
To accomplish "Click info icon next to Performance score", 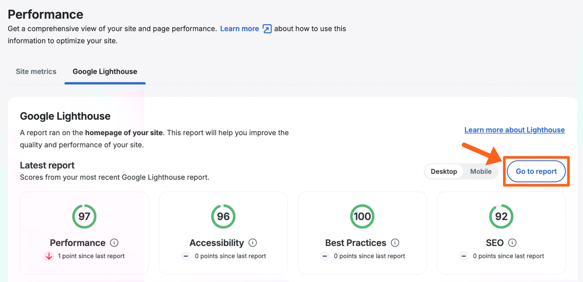I will click(x=114, y=243).
